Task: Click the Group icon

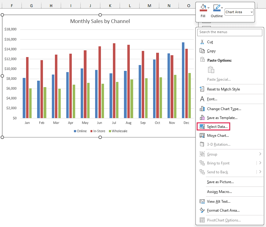Action: click(202, 154)
